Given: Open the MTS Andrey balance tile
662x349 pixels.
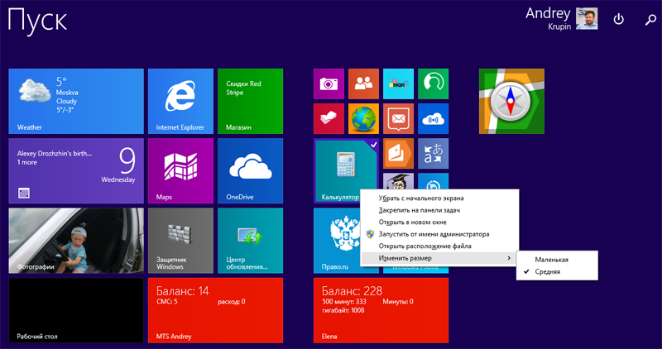Looking at the screenshot, I should click(215, 310).
